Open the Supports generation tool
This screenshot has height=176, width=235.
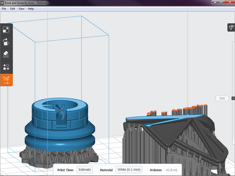pyautogui.click(x=6, y=54)
